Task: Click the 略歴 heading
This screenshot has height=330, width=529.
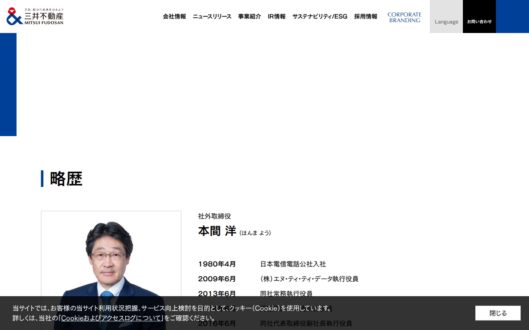Action: tap(66, 179)
